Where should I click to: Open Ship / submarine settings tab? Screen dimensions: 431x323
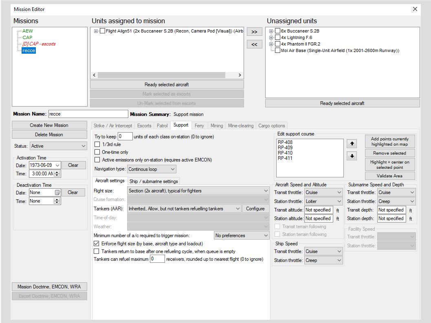[x=154, y=181]
